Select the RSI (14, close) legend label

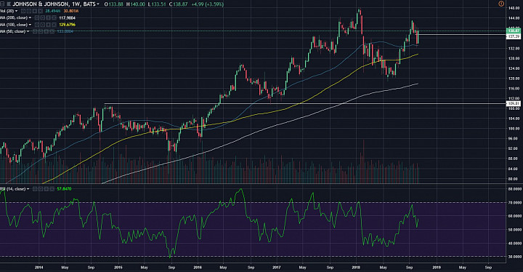[x=12, y=189]
